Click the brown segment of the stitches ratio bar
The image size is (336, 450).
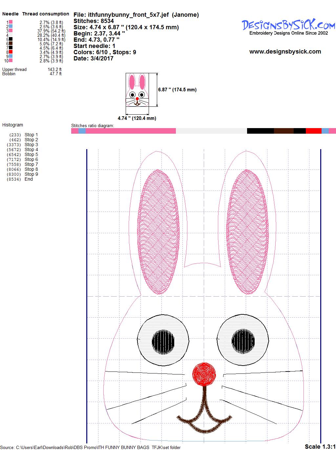283,131
